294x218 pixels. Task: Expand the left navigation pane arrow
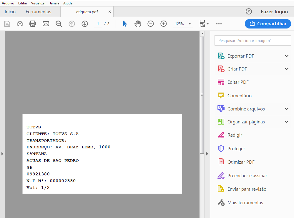point(2,154)
